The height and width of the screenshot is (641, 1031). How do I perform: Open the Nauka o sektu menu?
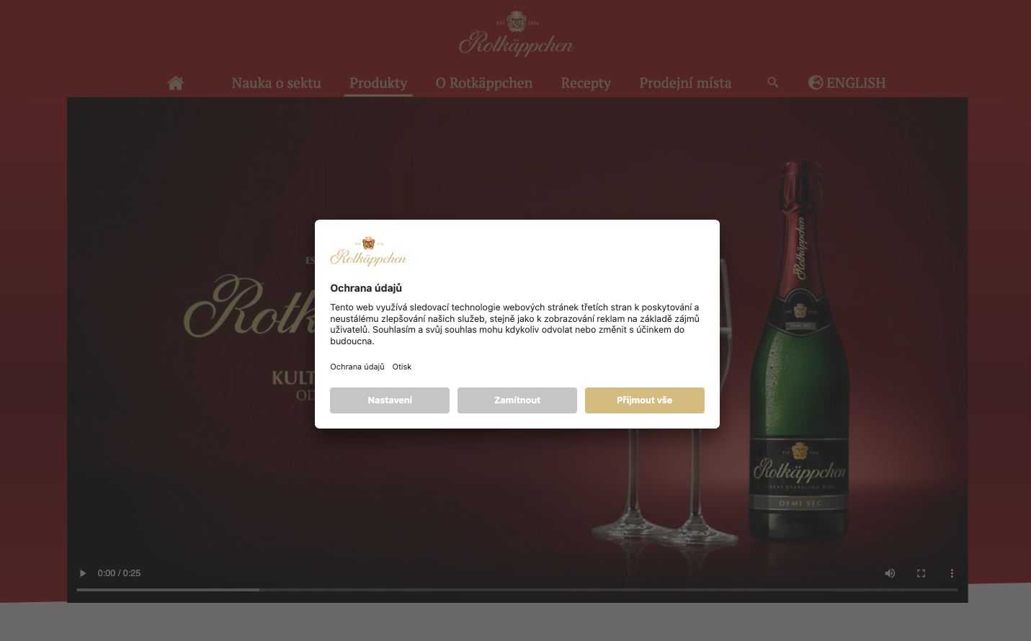pos(276,83)
